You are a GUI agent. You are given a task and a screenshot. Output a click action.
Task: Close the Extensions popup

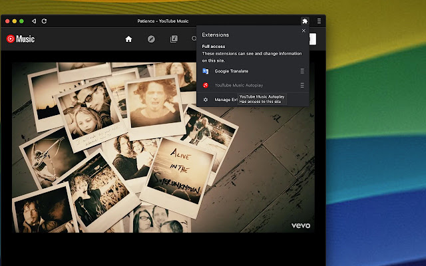pos(304,31)
